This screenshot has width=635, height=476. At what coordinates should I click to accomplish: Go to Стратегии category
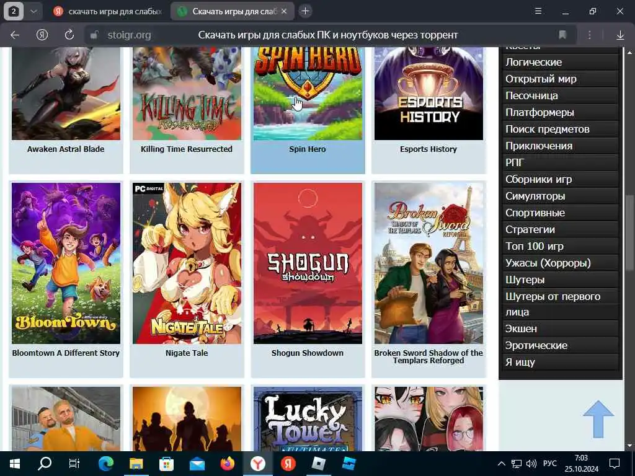(561, 229)
